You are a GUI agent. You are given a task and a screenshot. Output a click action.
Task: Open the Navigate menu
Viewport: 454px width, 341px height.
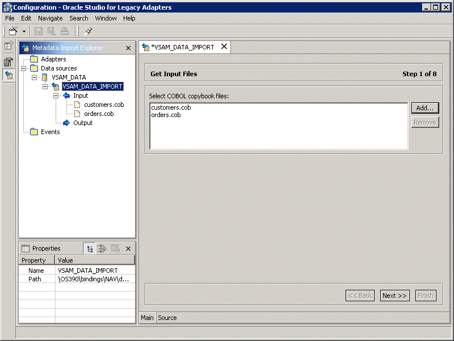tap(51, 18)
